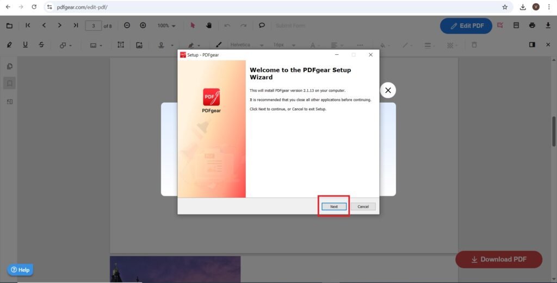The height and width of the screenshot is (283, 557).
Task: Add a comment with speech bubble icon
Action: click(262, 26)
